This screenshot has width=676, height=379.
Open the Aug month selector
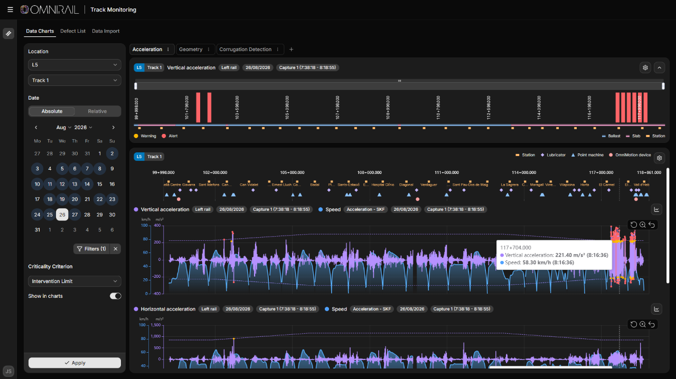tap(64, 128)
